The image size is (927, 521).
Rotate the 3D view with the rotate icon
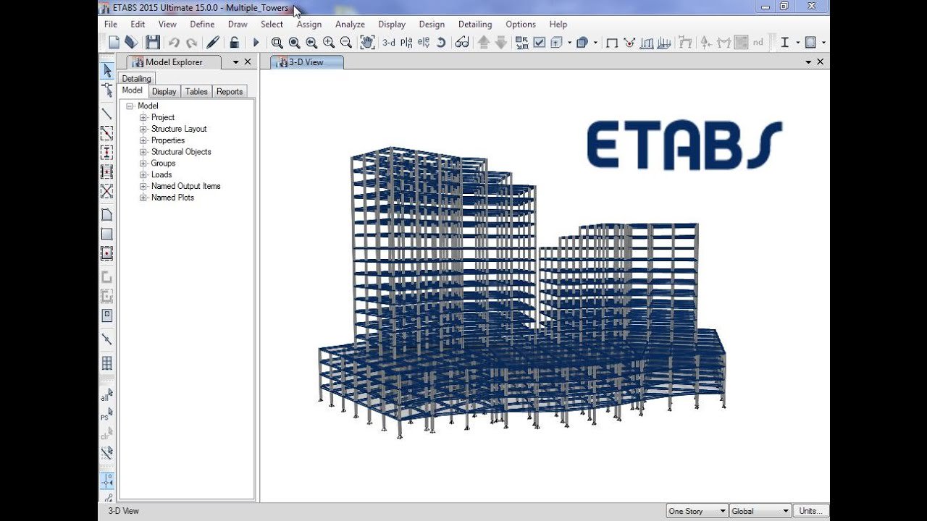pos(440,43)
